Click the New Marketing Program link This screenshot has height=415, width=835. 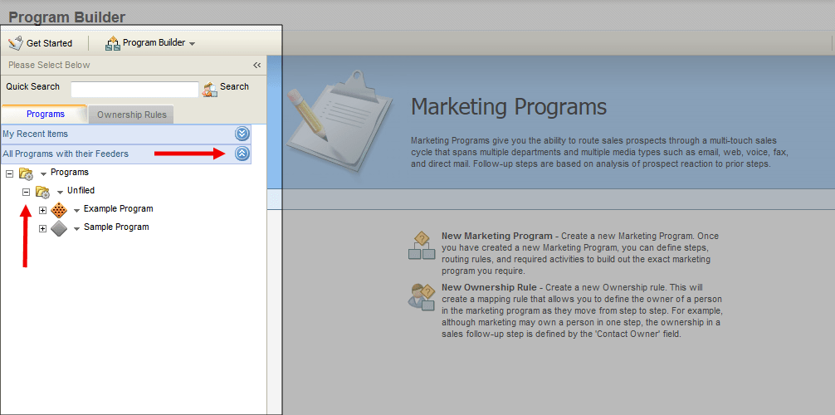coord(497,236)
